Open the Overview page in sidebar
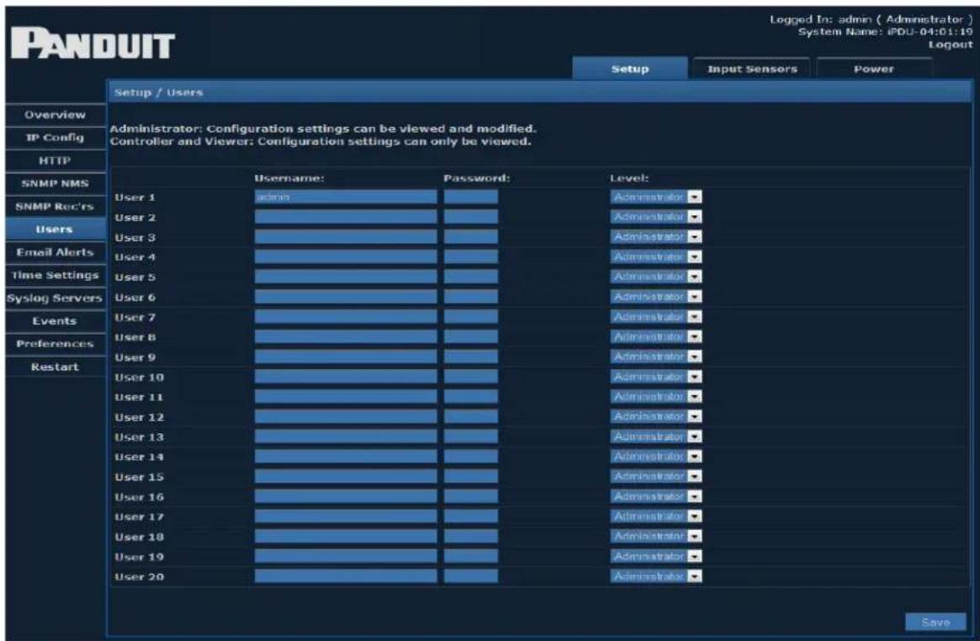The height and width of the screenshot is (641, 980). (55, 115)
